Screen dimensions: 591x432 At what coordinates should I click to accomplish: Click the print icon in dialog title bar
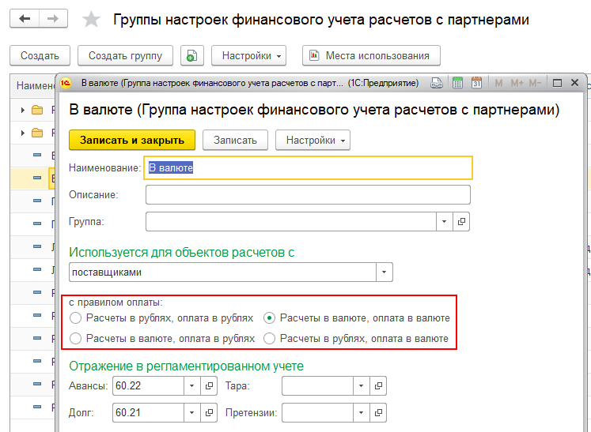pos(436,82)
